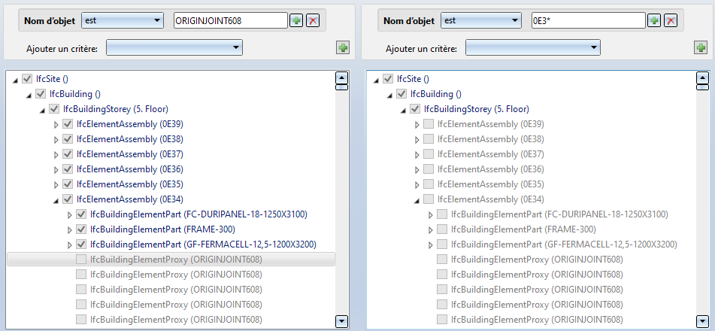715x331 pixels.
Task: Check the greyed-out IfcElementAssembly (0E36) box
Action: pos(429,169)
